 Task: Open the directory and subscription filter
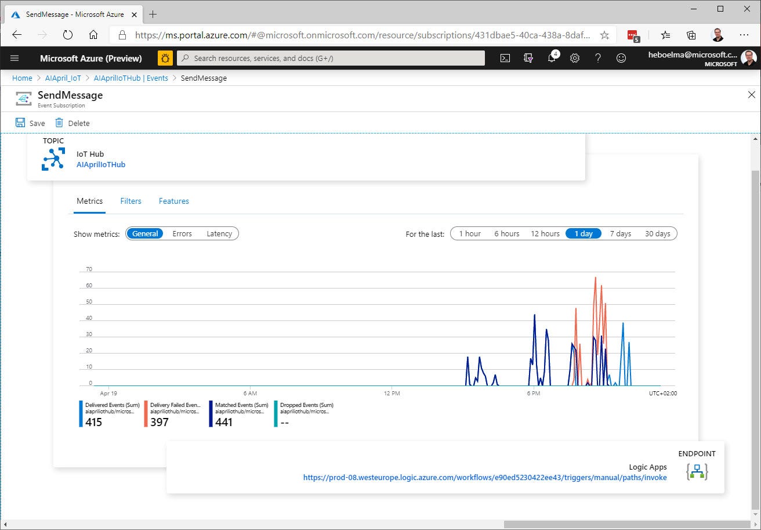(528, 58)
